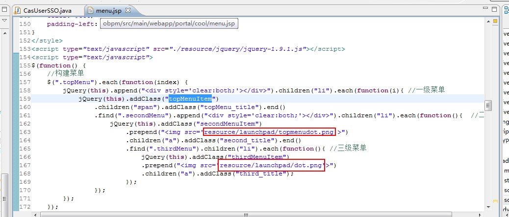Maximize the editor area
The image size is (509, 217).
coord(494,8)
